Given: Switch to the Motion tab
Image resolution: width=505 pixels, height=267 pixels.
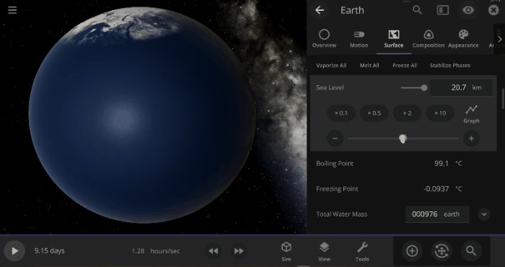Looking at the screenshot, I should point(359,39).
